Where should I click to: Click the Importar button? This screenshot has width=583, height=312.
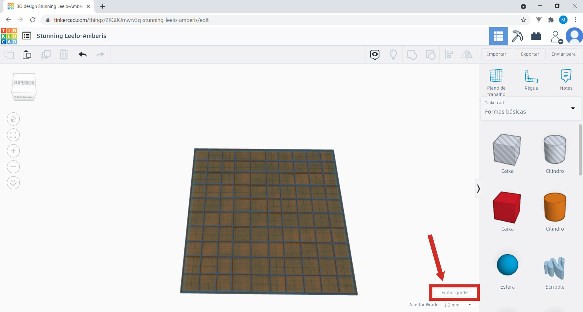(x=496, y=54)
